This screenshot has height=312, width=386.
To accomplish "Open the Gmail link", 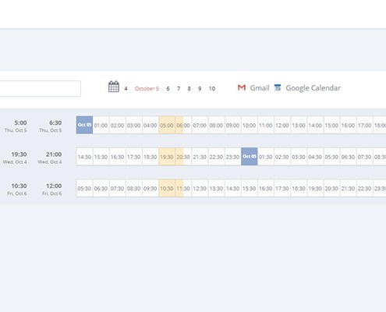I will (260, 88).
